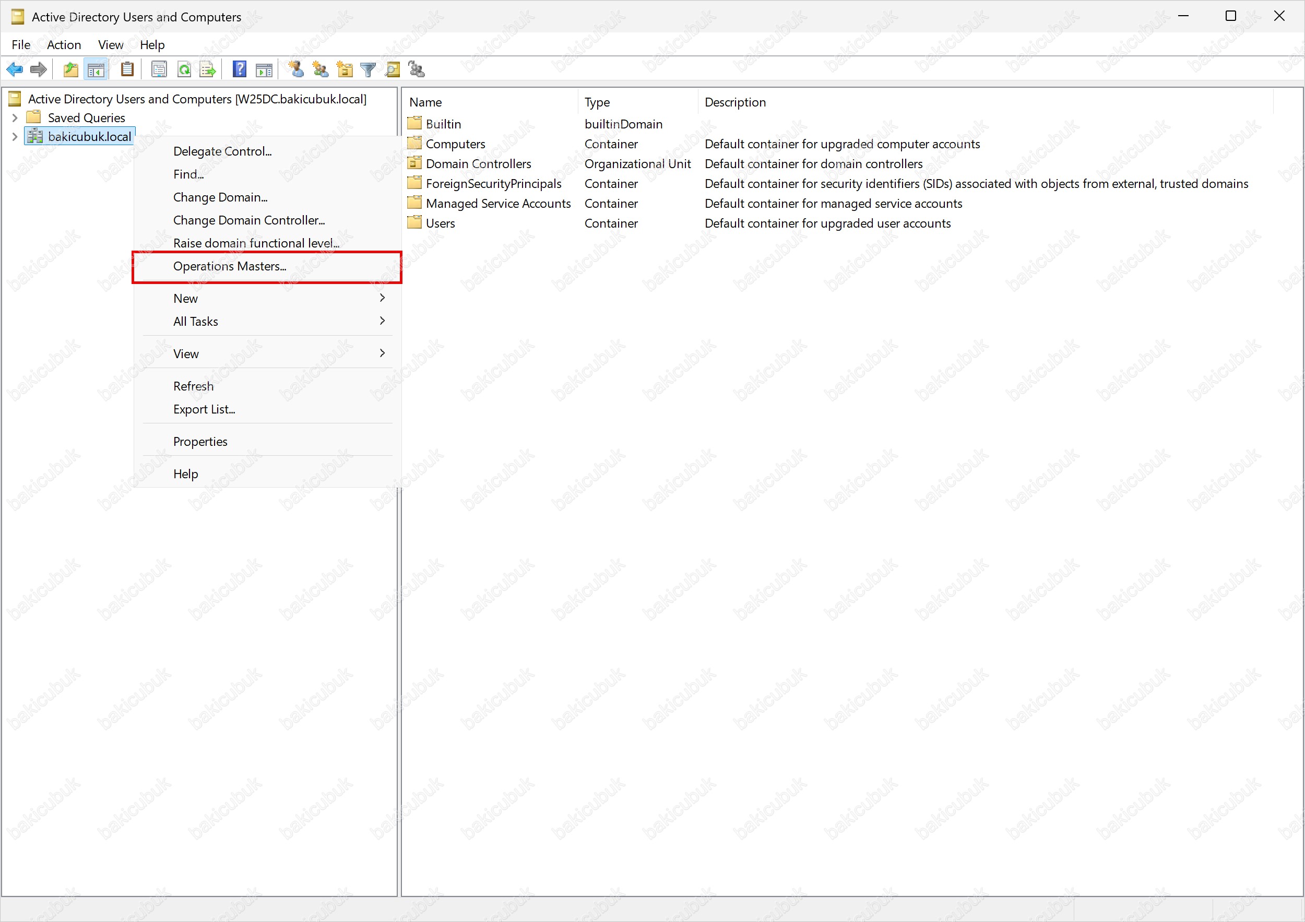Open the View menu in menu bar
This screenshot has width=1305, height=922.
tap(110, 45)
